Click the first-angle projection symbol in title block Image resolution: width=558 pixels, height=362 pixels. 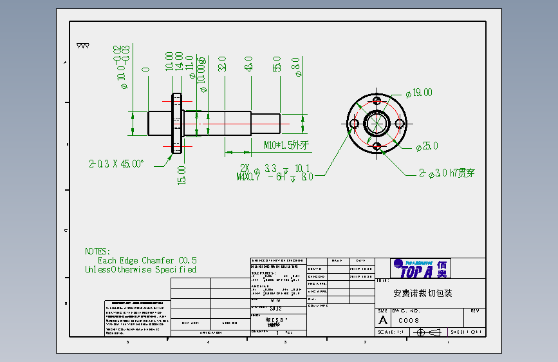pyautogui.click(x=429, y=332)
